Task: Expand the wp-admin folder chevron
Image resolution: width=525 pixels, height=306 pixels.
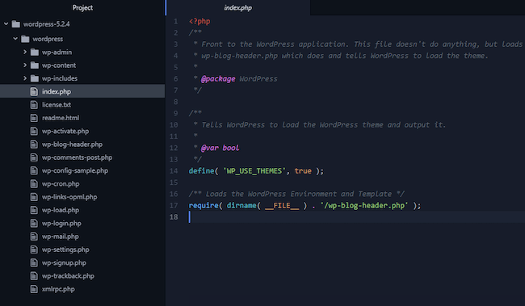Action: click(x=25, y=52)
